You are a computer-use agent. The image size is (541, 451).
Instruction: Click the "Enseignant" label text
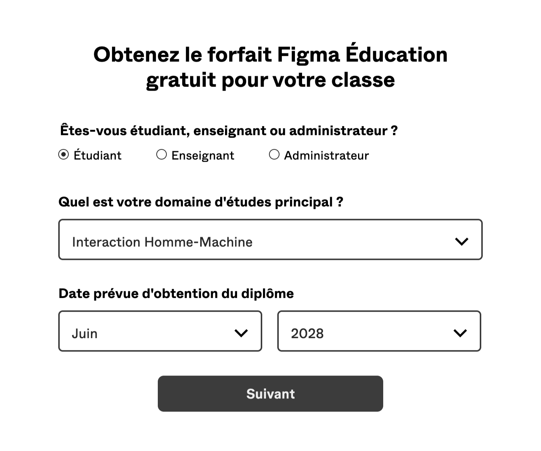[x=203, y=155]
